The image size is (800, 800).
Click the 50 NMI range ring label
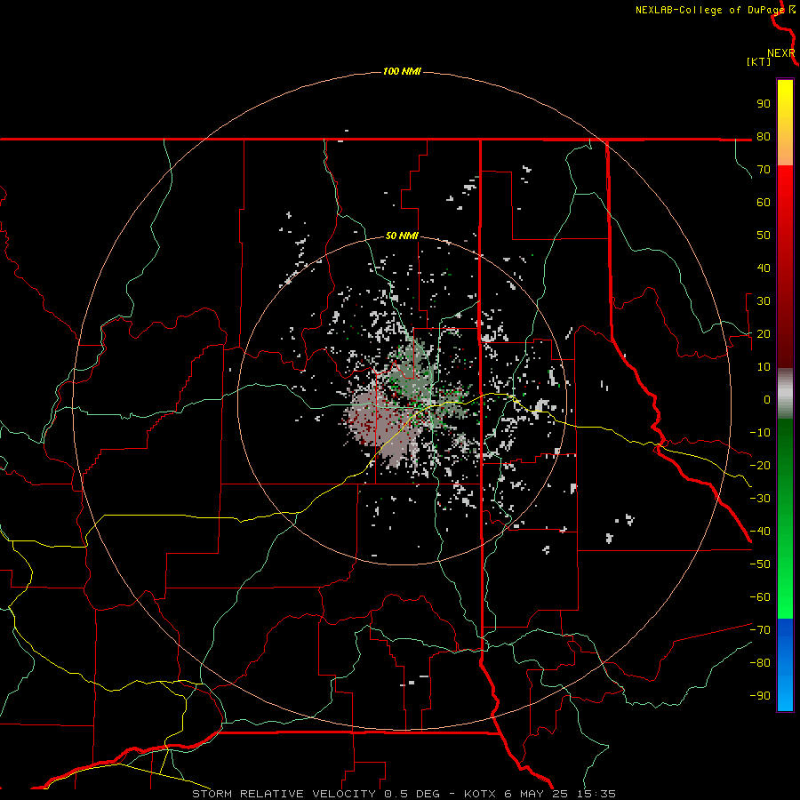402,236
